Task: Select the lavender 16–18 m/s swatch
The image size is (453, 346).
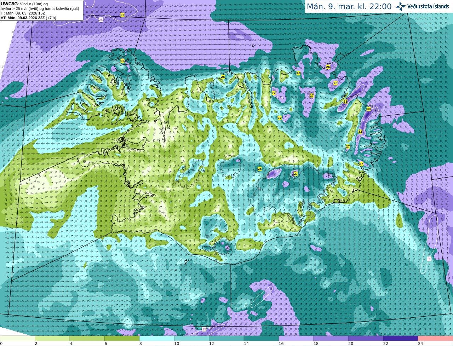Action: [296, 338]
